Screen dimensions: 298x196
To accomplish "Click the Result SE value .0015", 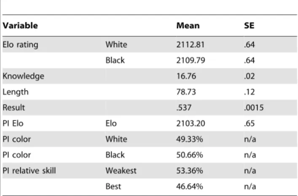I will tap(254, 107).
